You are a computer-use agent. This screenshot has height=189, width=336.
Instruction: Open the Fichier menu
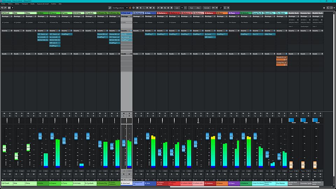click(3, 3)
